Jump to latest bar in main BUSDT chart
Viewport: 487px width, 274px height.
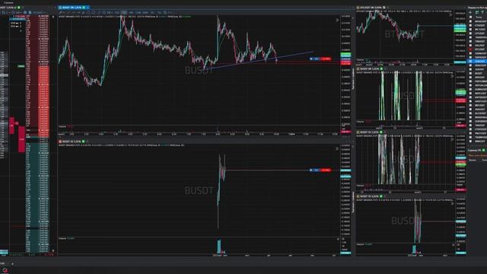tap(337, 21)
